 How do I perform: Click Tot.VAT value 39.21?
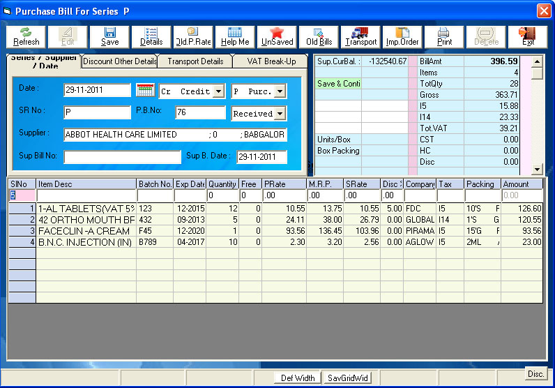pos(492,128)
